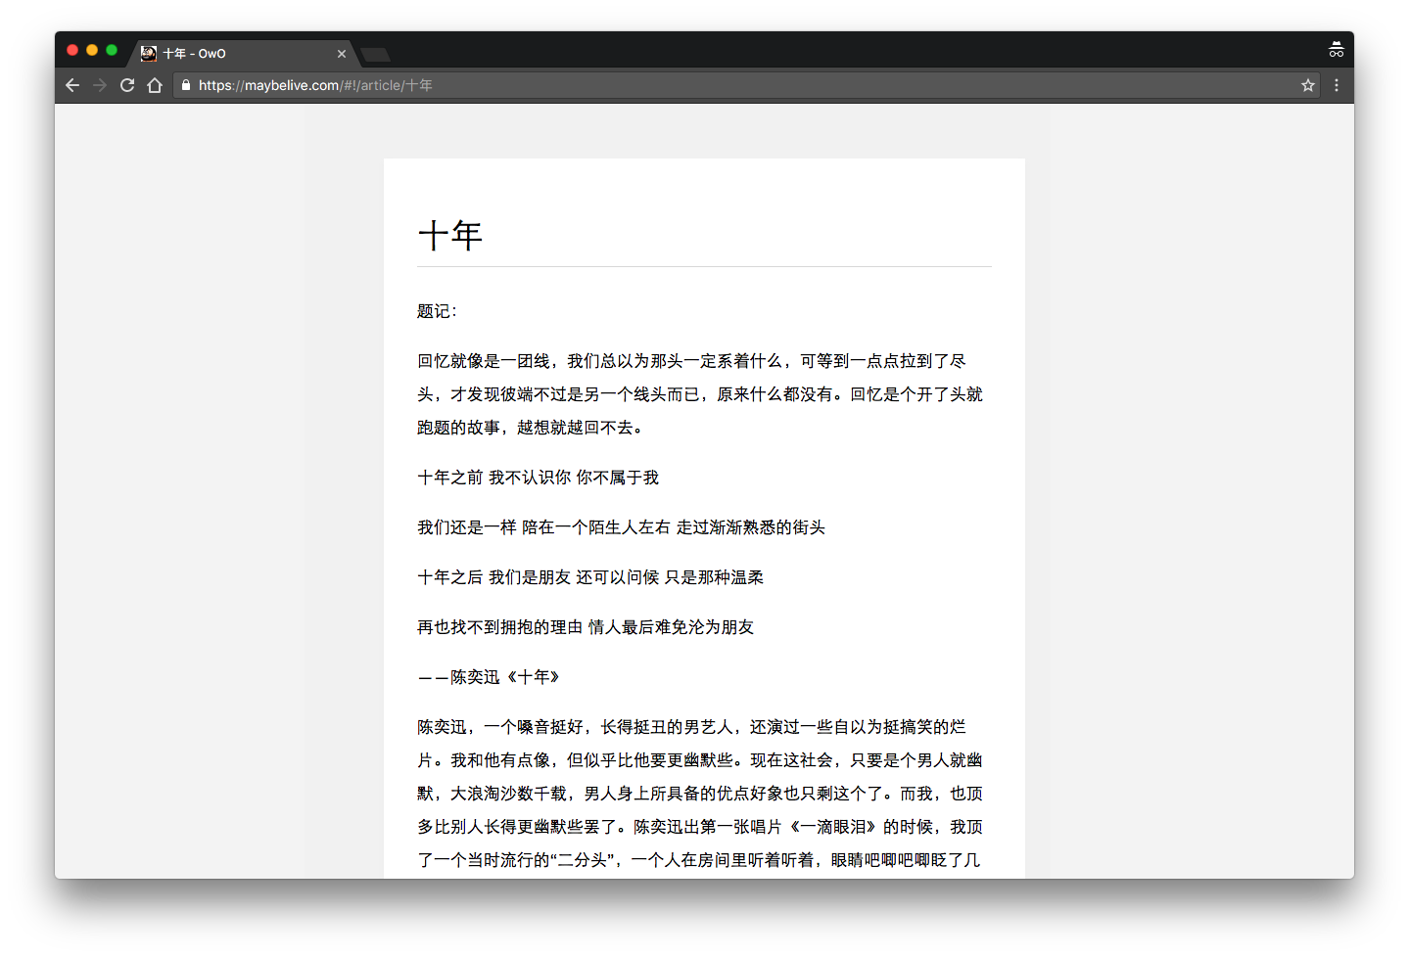
Task: Click the forward navigation arrow
Action: (x=100, y=85)
